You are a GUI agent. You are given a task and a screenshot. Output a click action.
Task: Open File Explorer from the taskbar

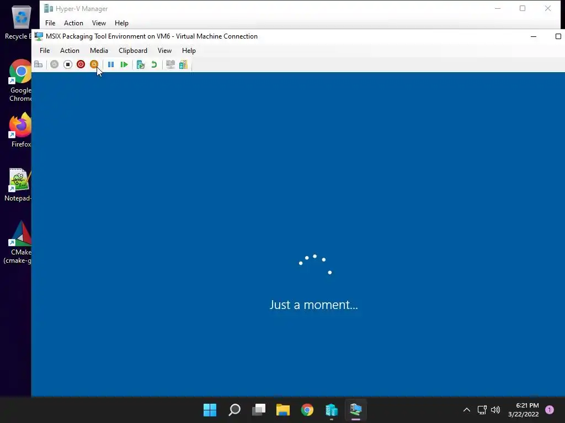pyautogui.click(x=283, y=410)
